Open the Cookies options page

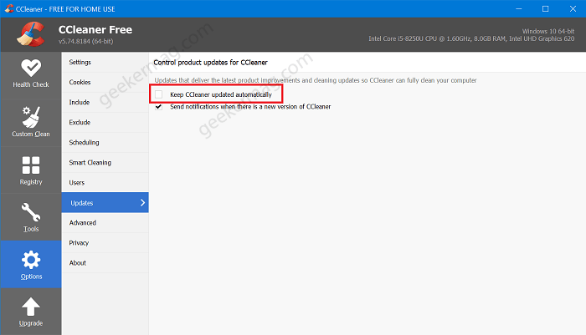coord(105,83)
